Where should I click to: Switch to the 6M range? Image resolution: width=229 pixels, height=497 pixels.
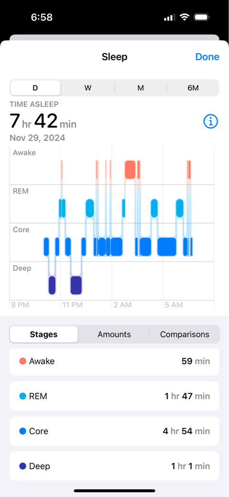(193, 88)
